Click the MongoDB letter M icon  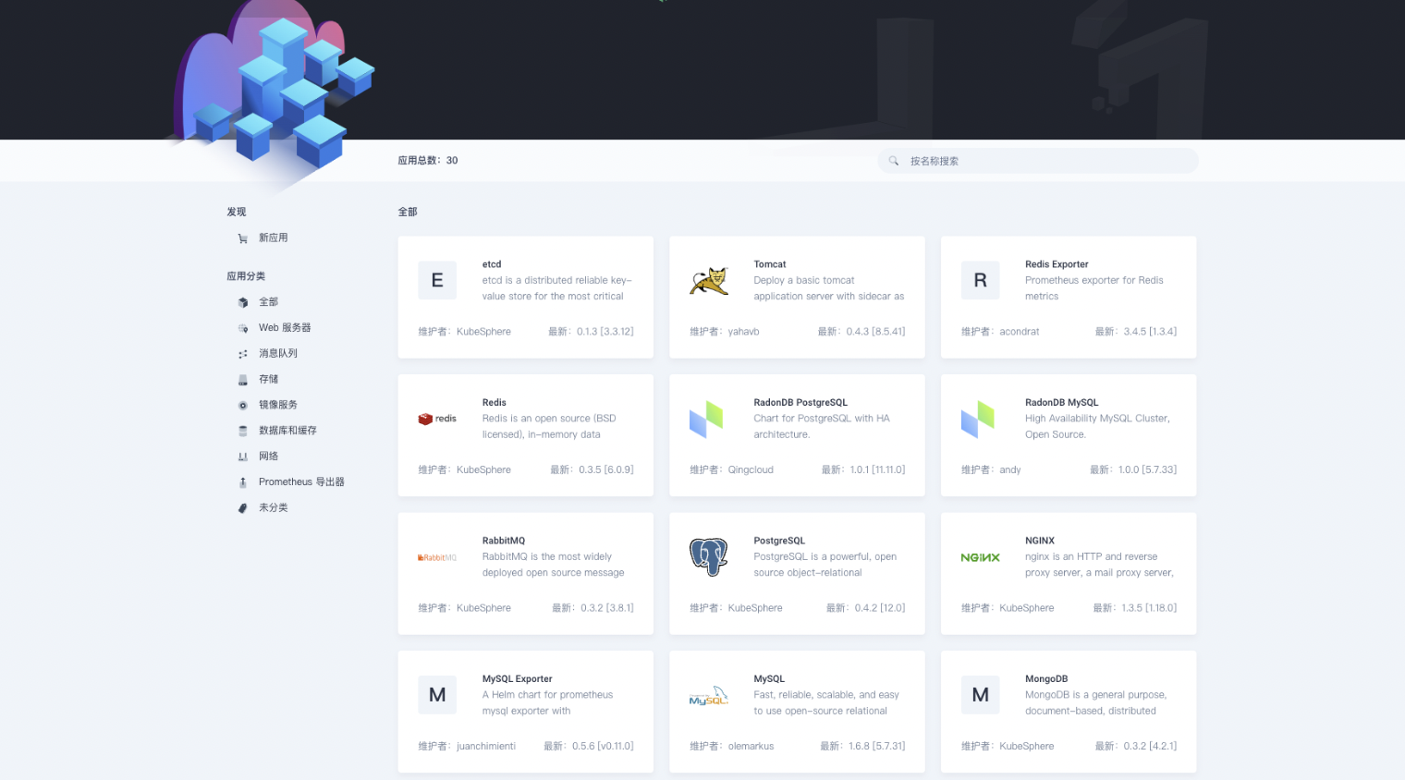coord(981,695)
